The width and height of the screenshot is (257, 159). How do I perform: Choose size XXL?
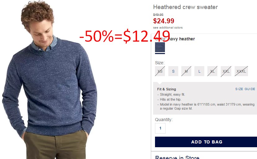pos(226,71)
